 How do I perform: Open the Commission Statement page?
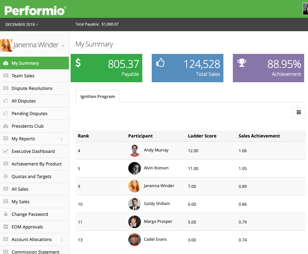pyautogui.click(x=34, y=250)
